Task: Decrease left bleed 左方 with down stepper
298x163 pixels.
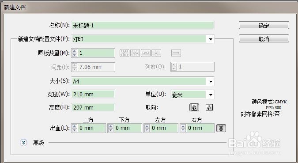Action: click(147, 130)
